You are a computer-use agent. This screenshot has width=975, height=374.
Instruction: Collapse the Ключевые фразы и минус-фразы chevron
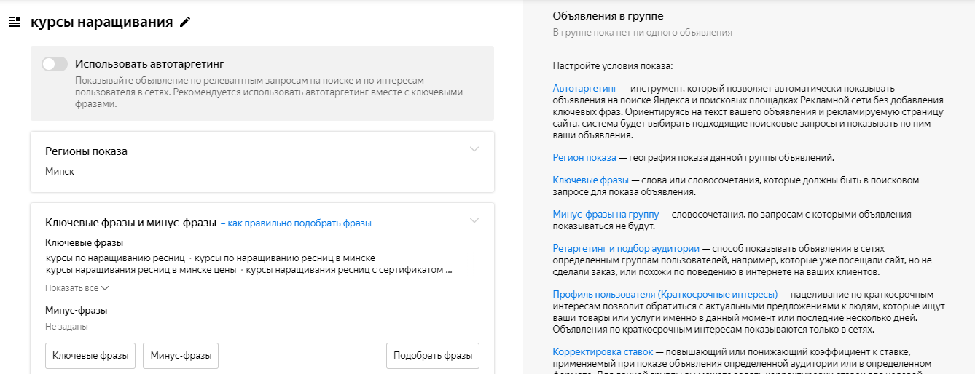tap(474, 220)
